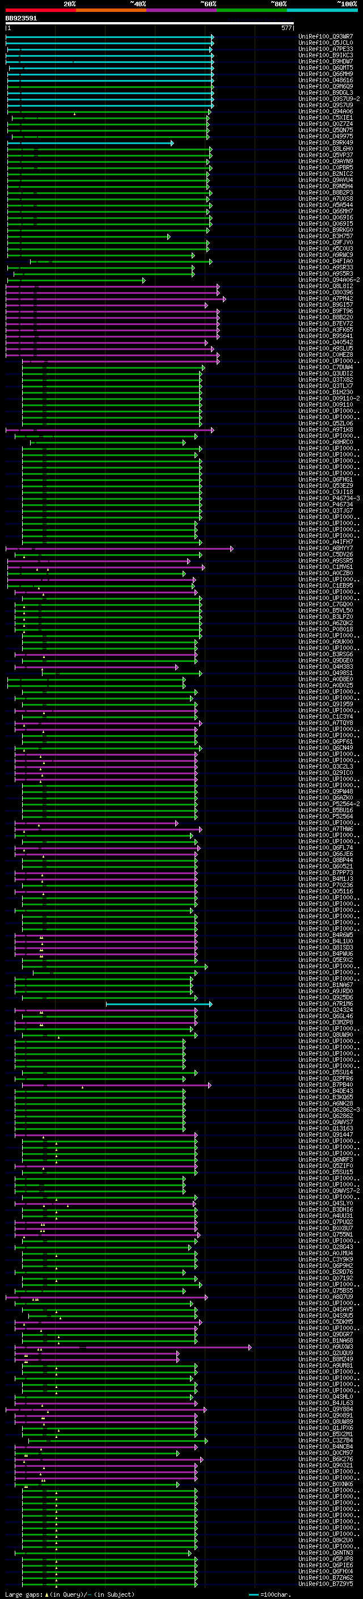The height and width of the screenshot is (1599, 363).
Task: Click the white query sequence ruler bar
Action: click(150, 23)
